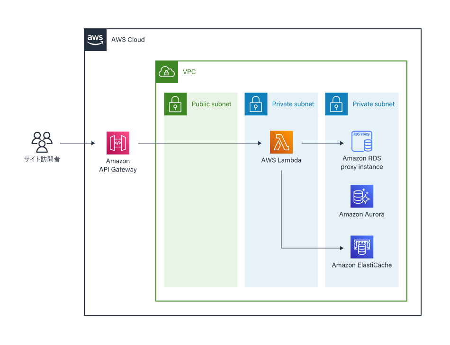
Task: Select the Private subnet label above RDS proxy
Action: pos(374,104)
